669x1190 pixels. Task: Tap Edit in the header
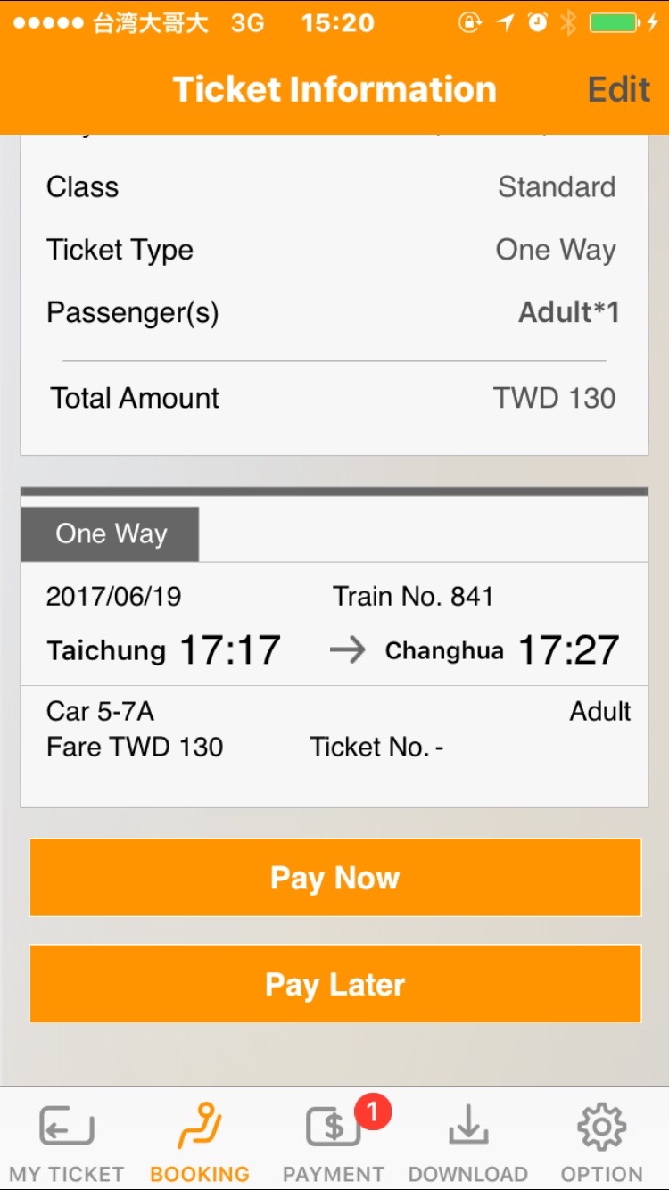click(618, 89)
